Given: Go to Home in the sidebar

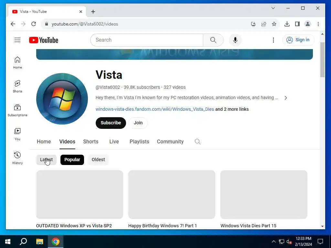Looking at the screenshot, I should 17,63.
